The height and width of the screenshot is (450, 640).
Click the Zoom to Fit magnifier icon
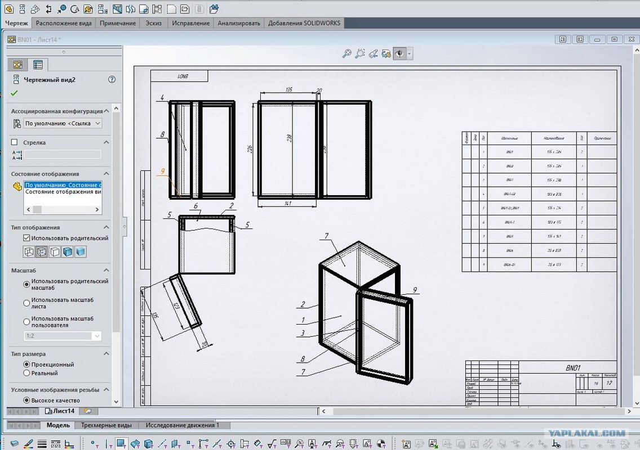coord(346,53)
